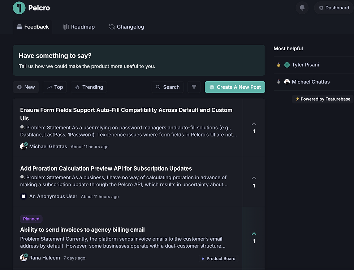Click Tyler Pisani's green avatar
This screenshot has width=354, height=270.
tap(287, 65)
